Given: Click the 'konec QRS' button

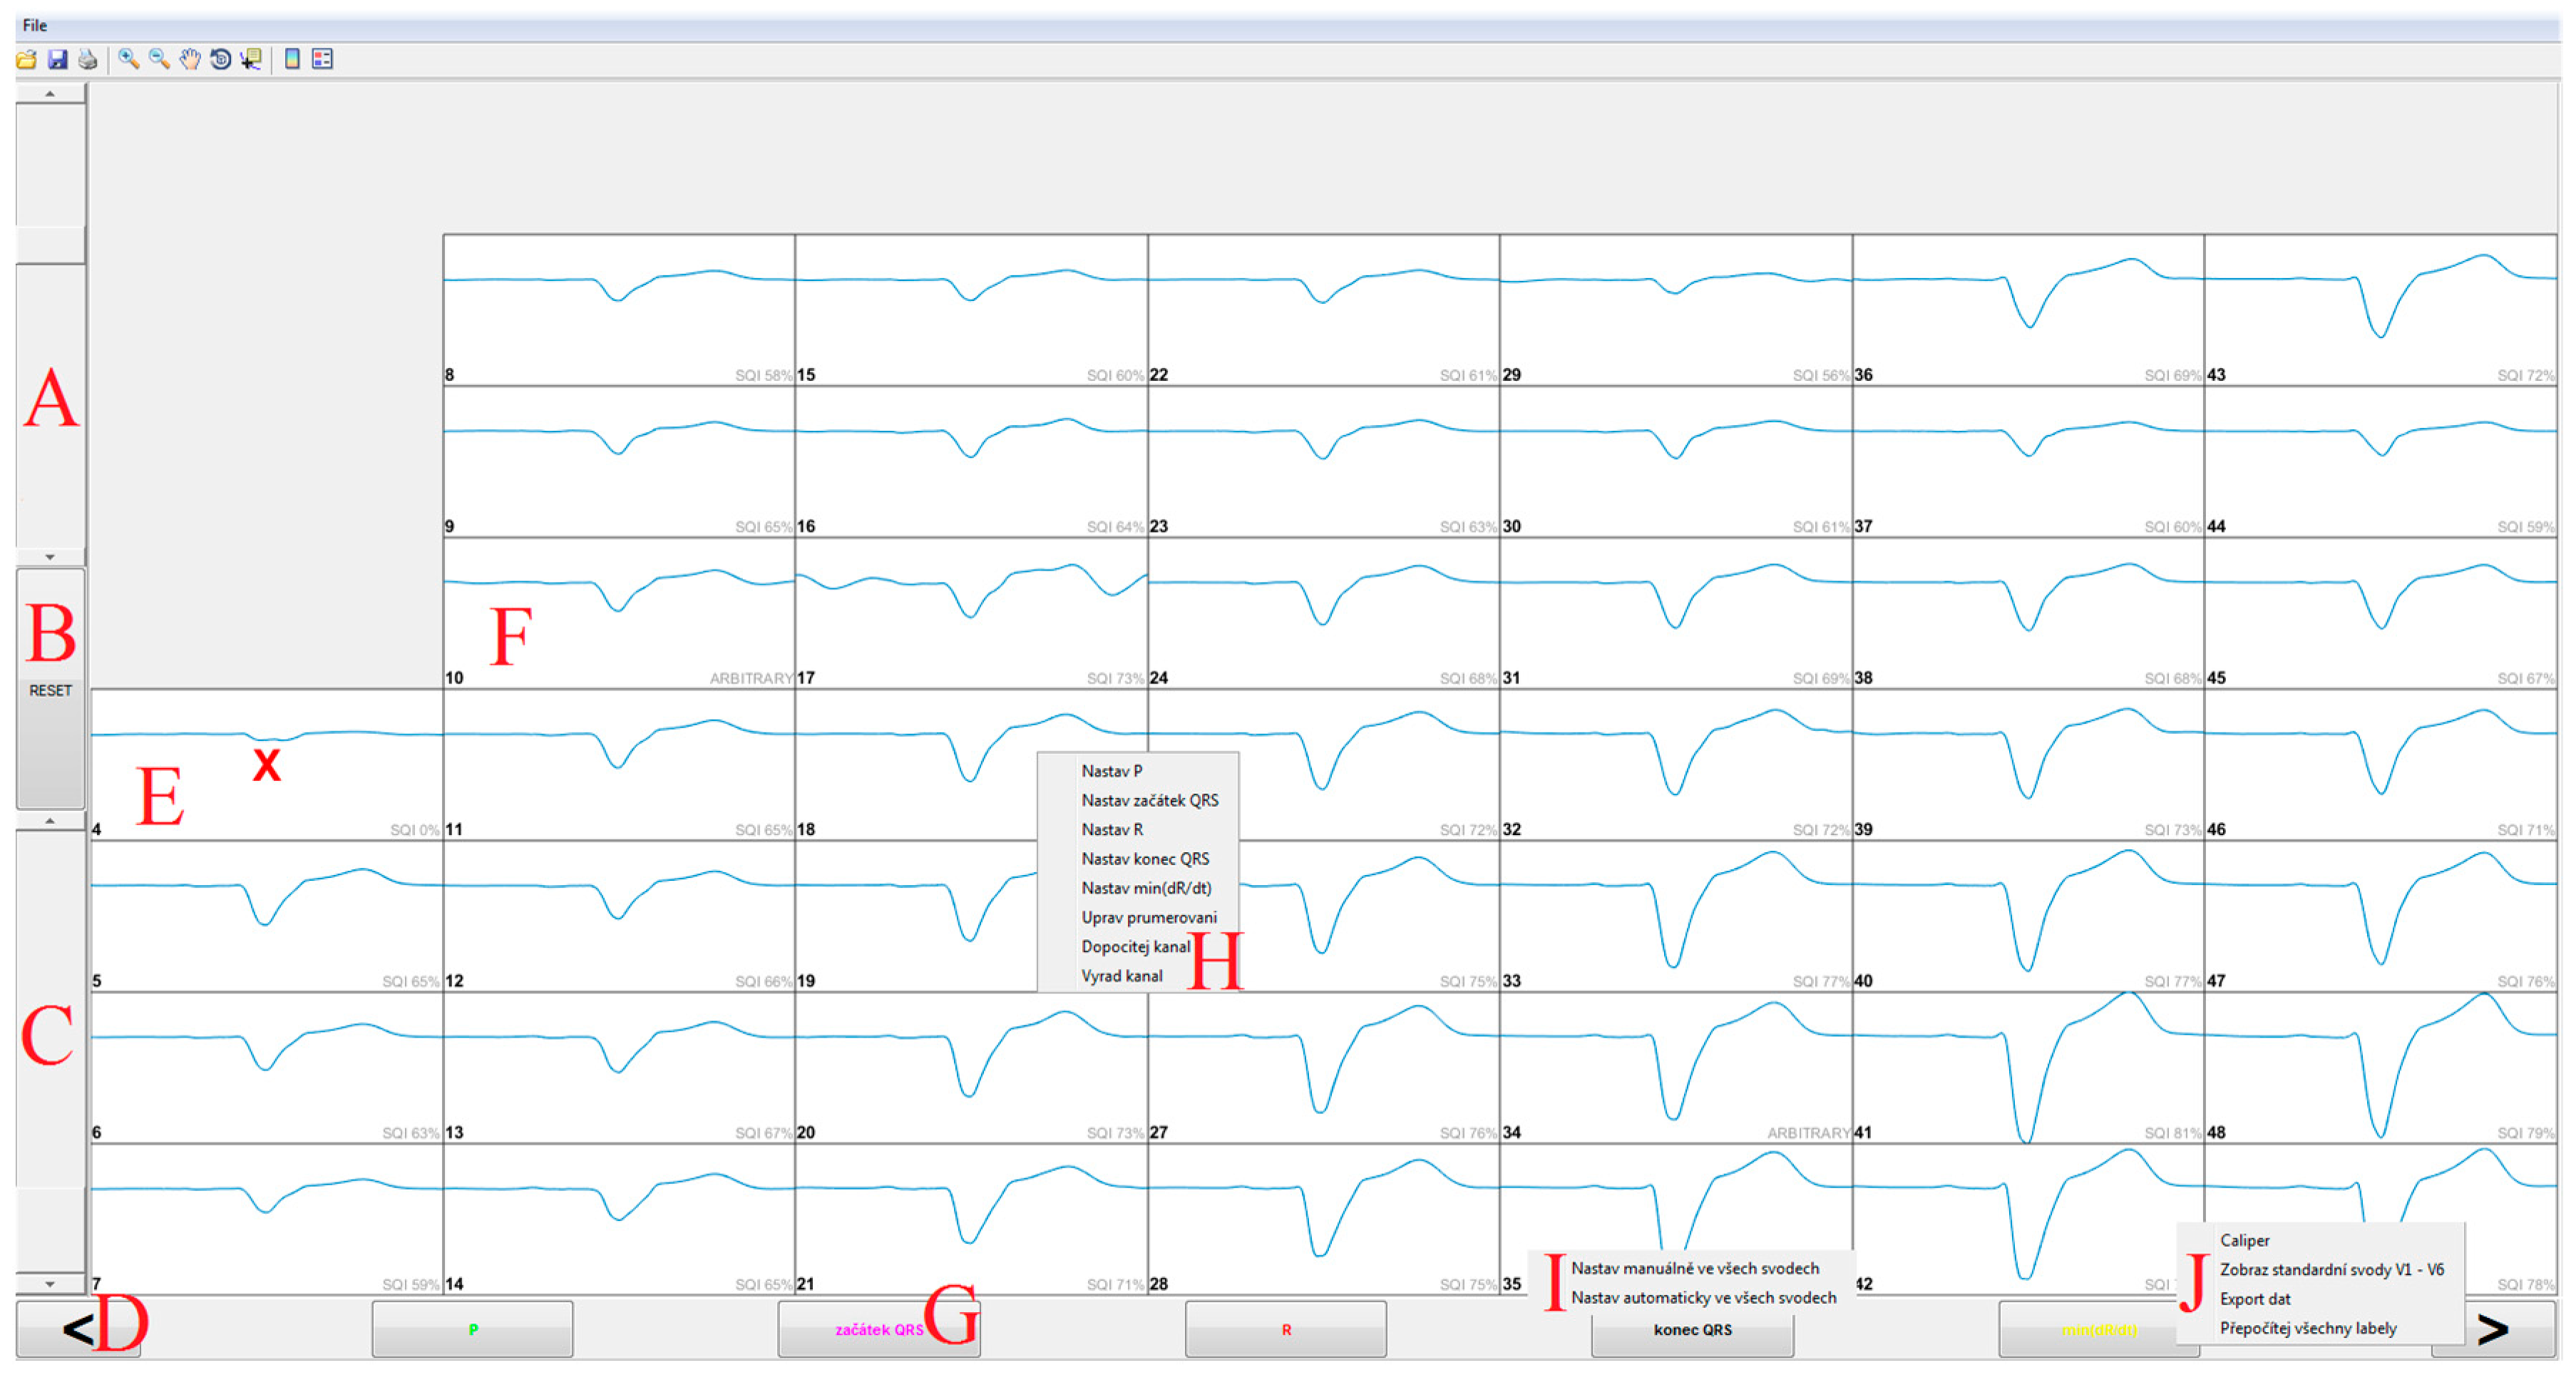Looking at the screenshot, I should [x=1692, y=1332].
